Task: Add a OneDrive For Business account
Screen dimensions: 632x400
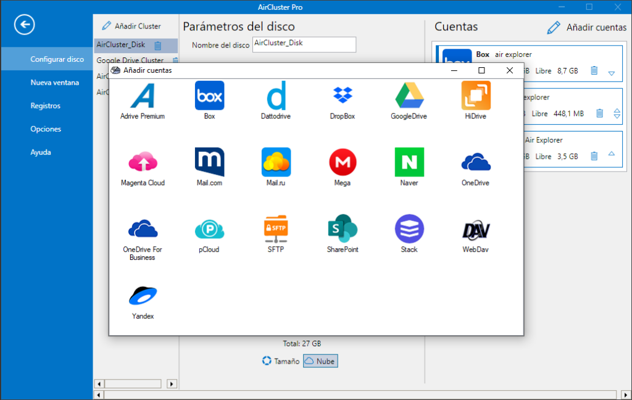Action: coord(143,228)
